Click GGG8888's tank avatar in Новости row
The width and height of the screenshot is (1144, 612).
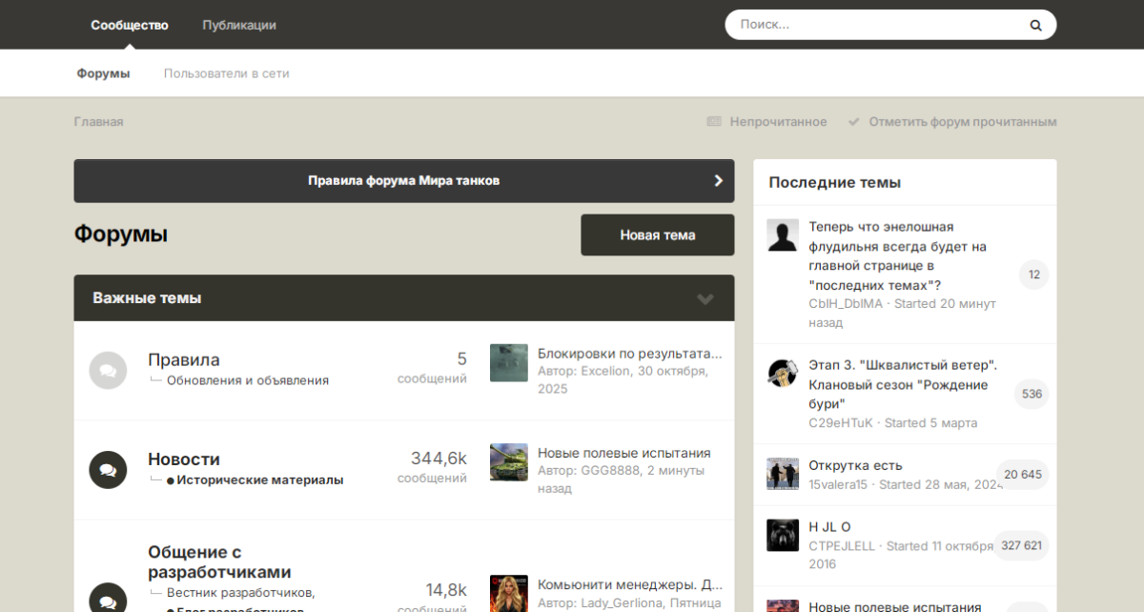(x=509, y=462)
